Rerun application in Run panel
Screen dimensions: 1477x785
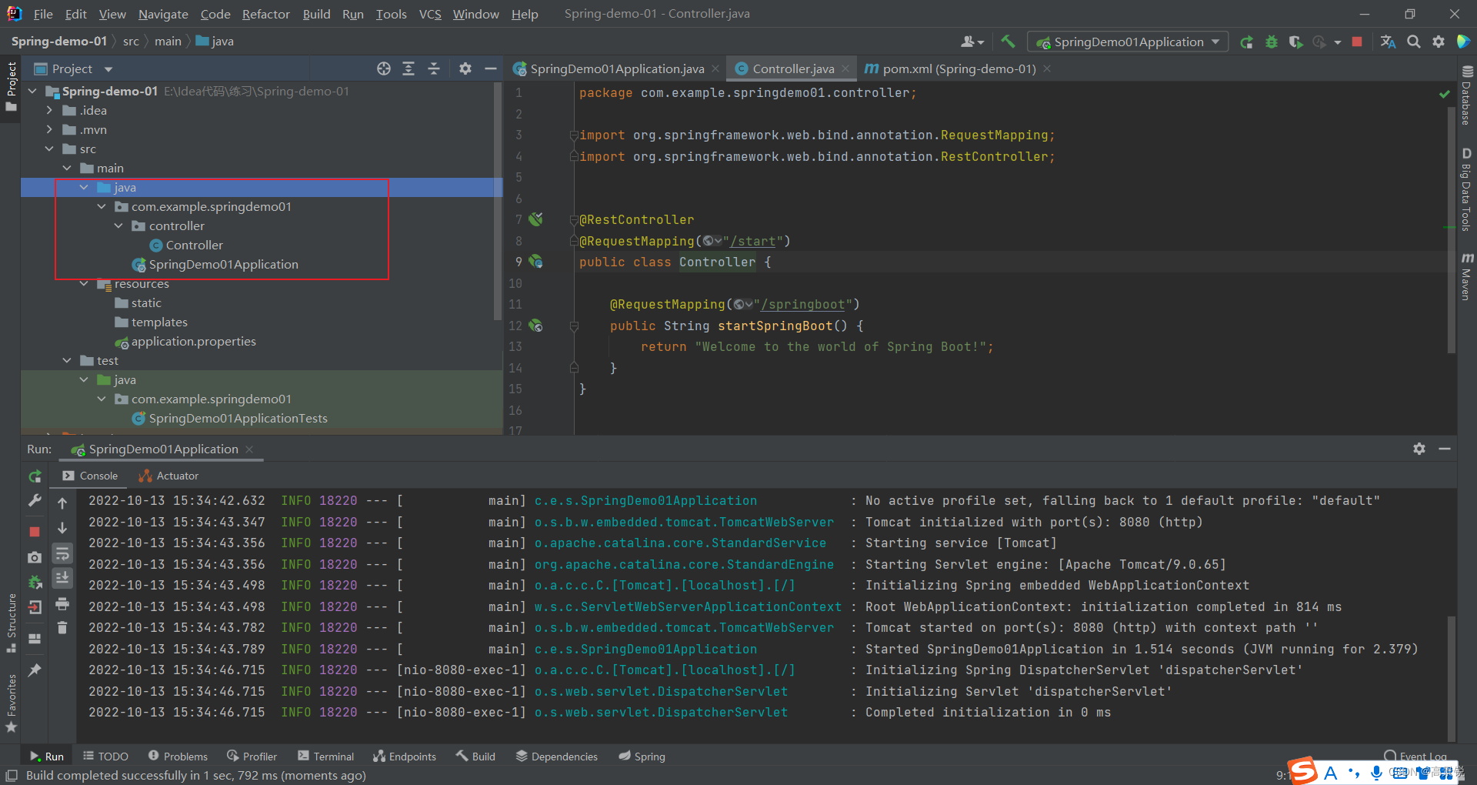pyautogui.click(x=35, y=476)
